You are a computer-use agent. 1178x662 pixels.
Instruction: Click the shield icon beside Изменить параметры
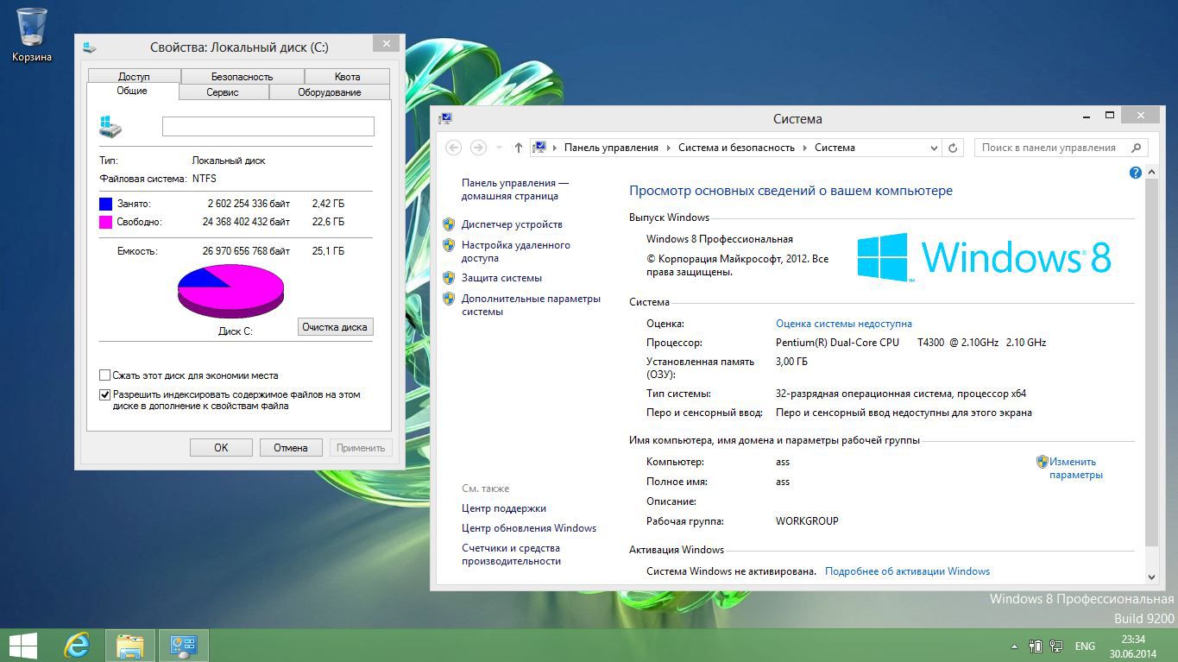(1042, 462)
